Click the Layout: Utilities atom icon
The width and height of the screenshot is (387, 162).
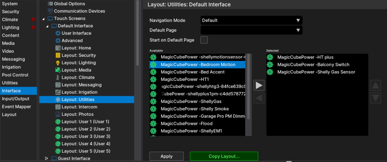click(x=58, y=100)
